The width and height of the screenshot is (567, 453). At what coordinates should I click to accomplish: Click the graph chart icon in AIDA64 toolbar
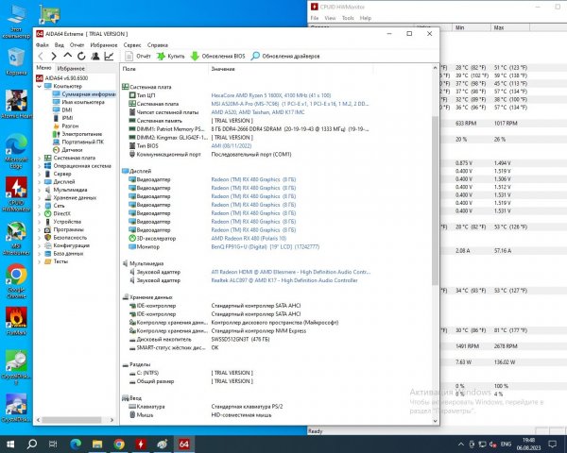click(x=108, y=57)
